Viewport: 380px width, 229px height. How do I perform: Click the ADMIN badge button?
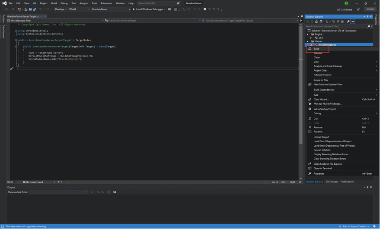(x=370, y=9)
